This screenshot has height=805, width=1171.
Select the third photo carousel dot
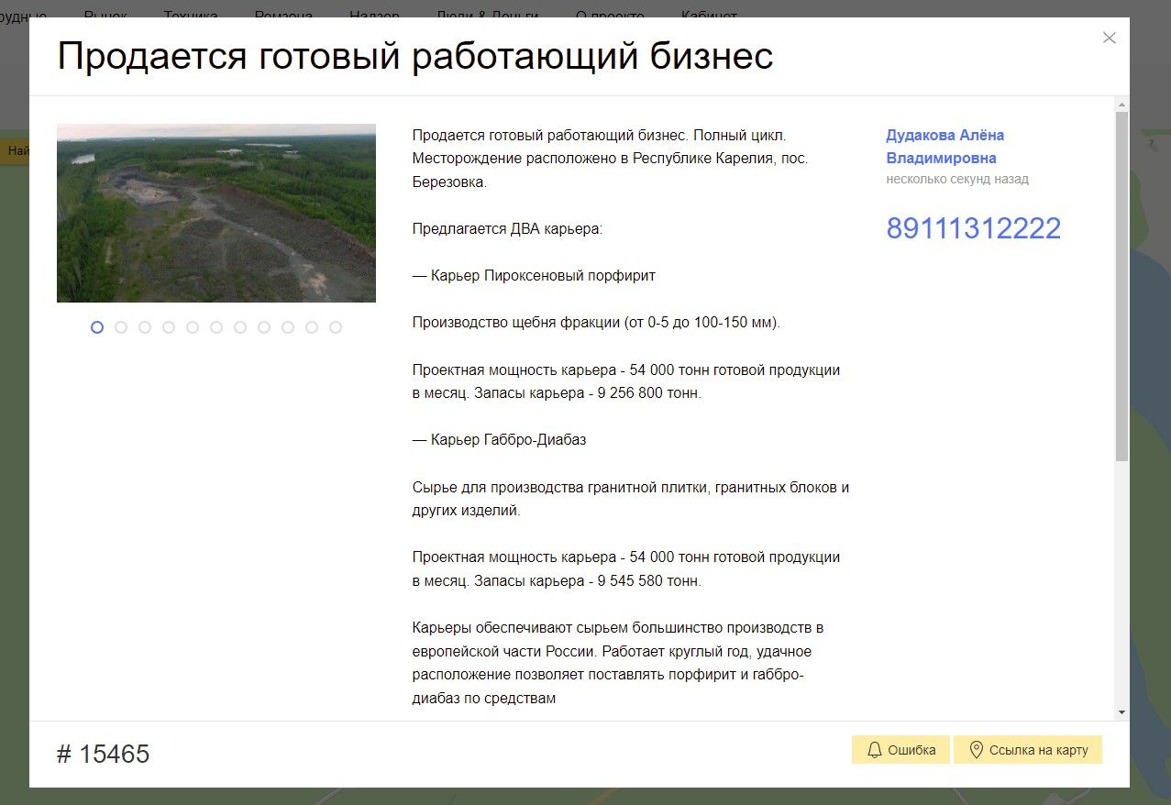pos(145,327)
